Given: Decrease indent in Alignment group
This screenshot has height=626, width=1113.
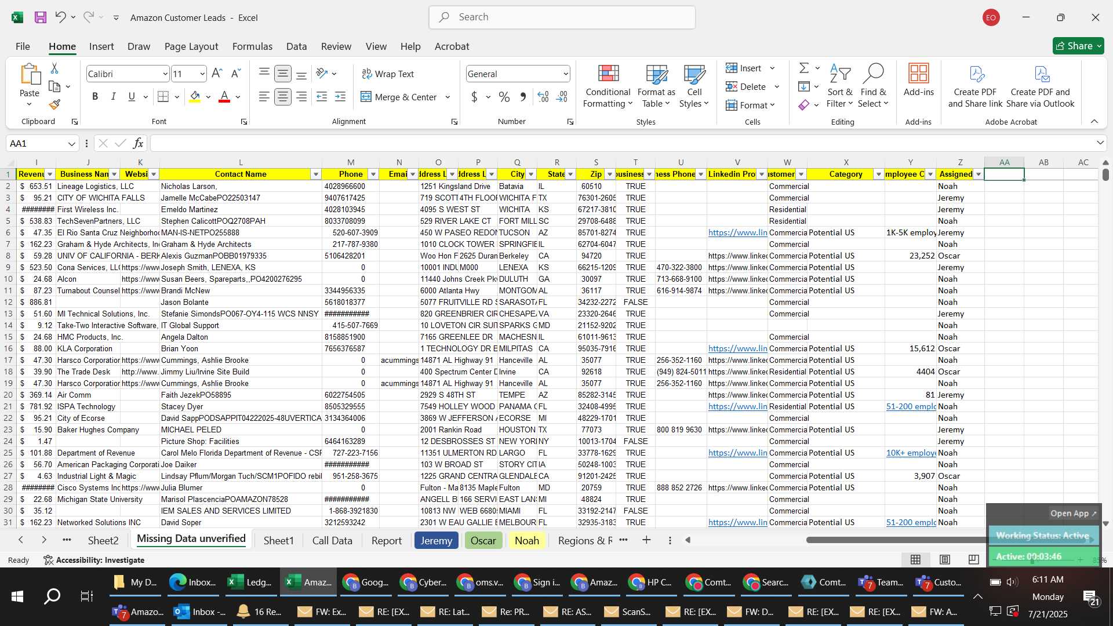Looking at the screenshot, I should pos(322,97).
